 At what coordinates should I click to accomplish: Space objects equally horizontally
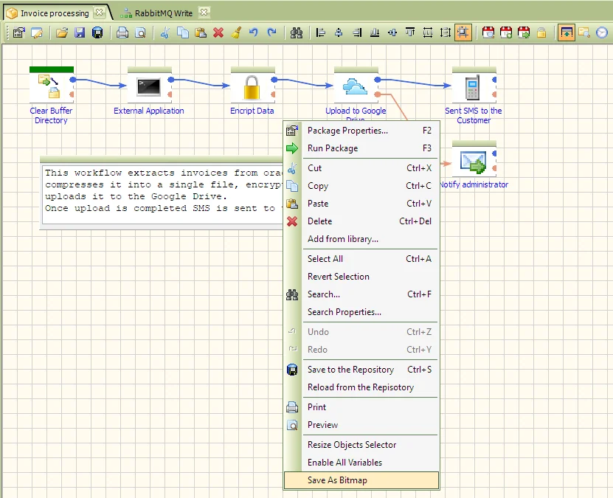(x=428, y=32)
